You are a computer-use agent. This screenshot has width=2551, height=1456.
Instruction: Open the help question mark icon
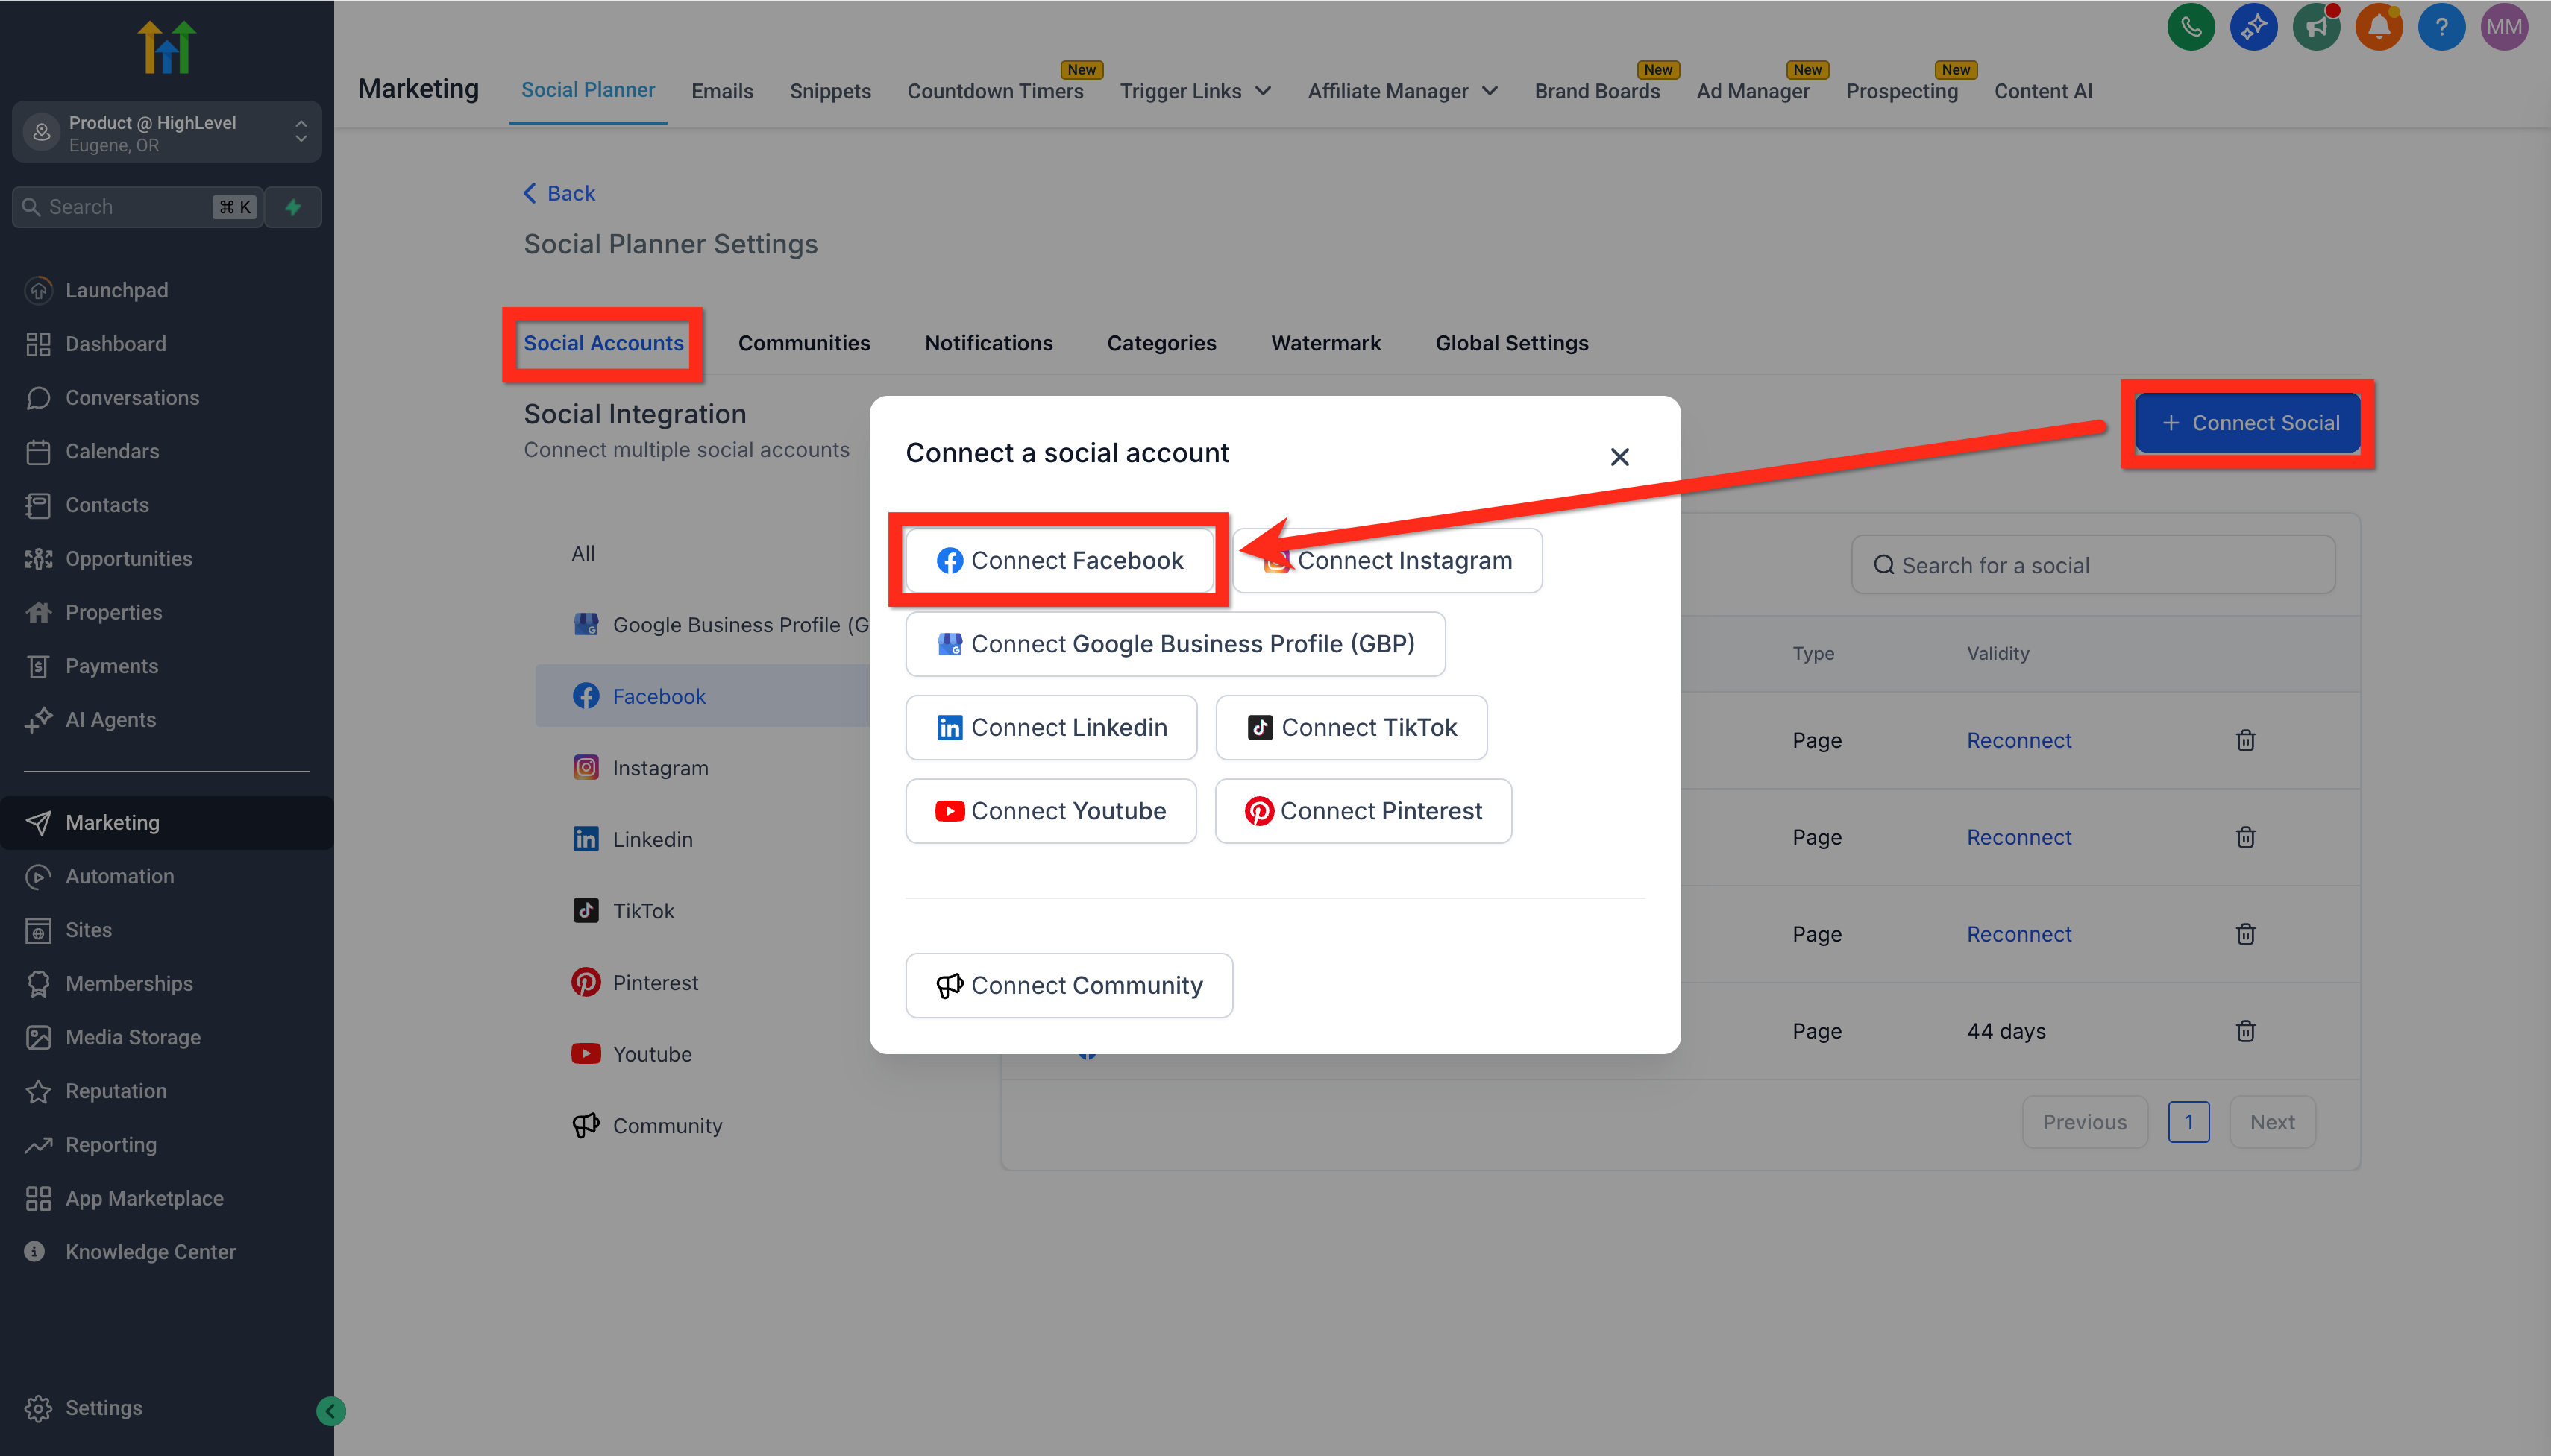[x=2441, y=27]
